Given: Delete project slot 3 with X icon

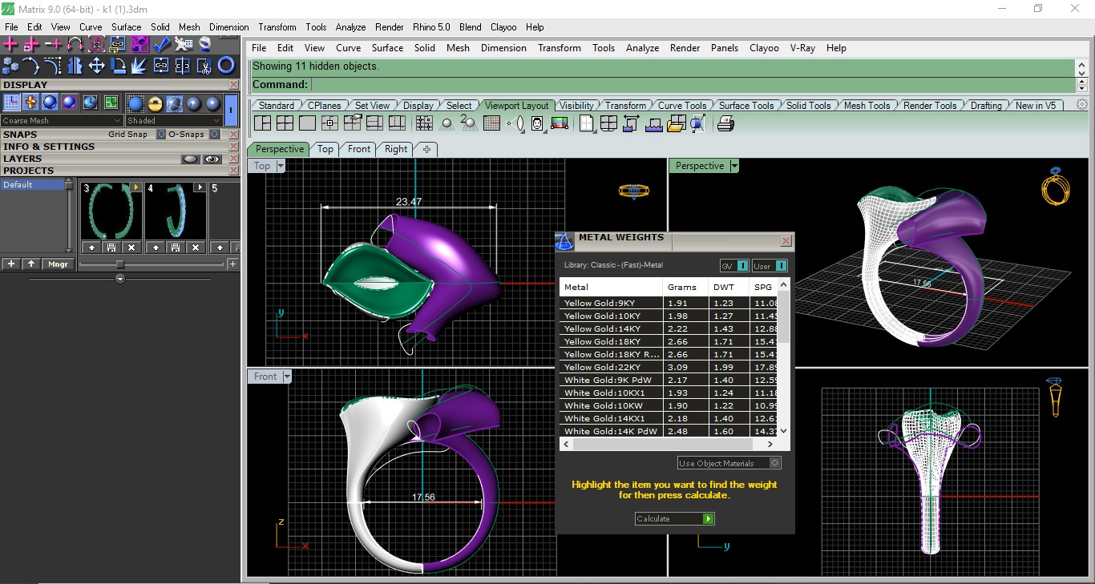Looking at the screenshot, I should (131, 247).
